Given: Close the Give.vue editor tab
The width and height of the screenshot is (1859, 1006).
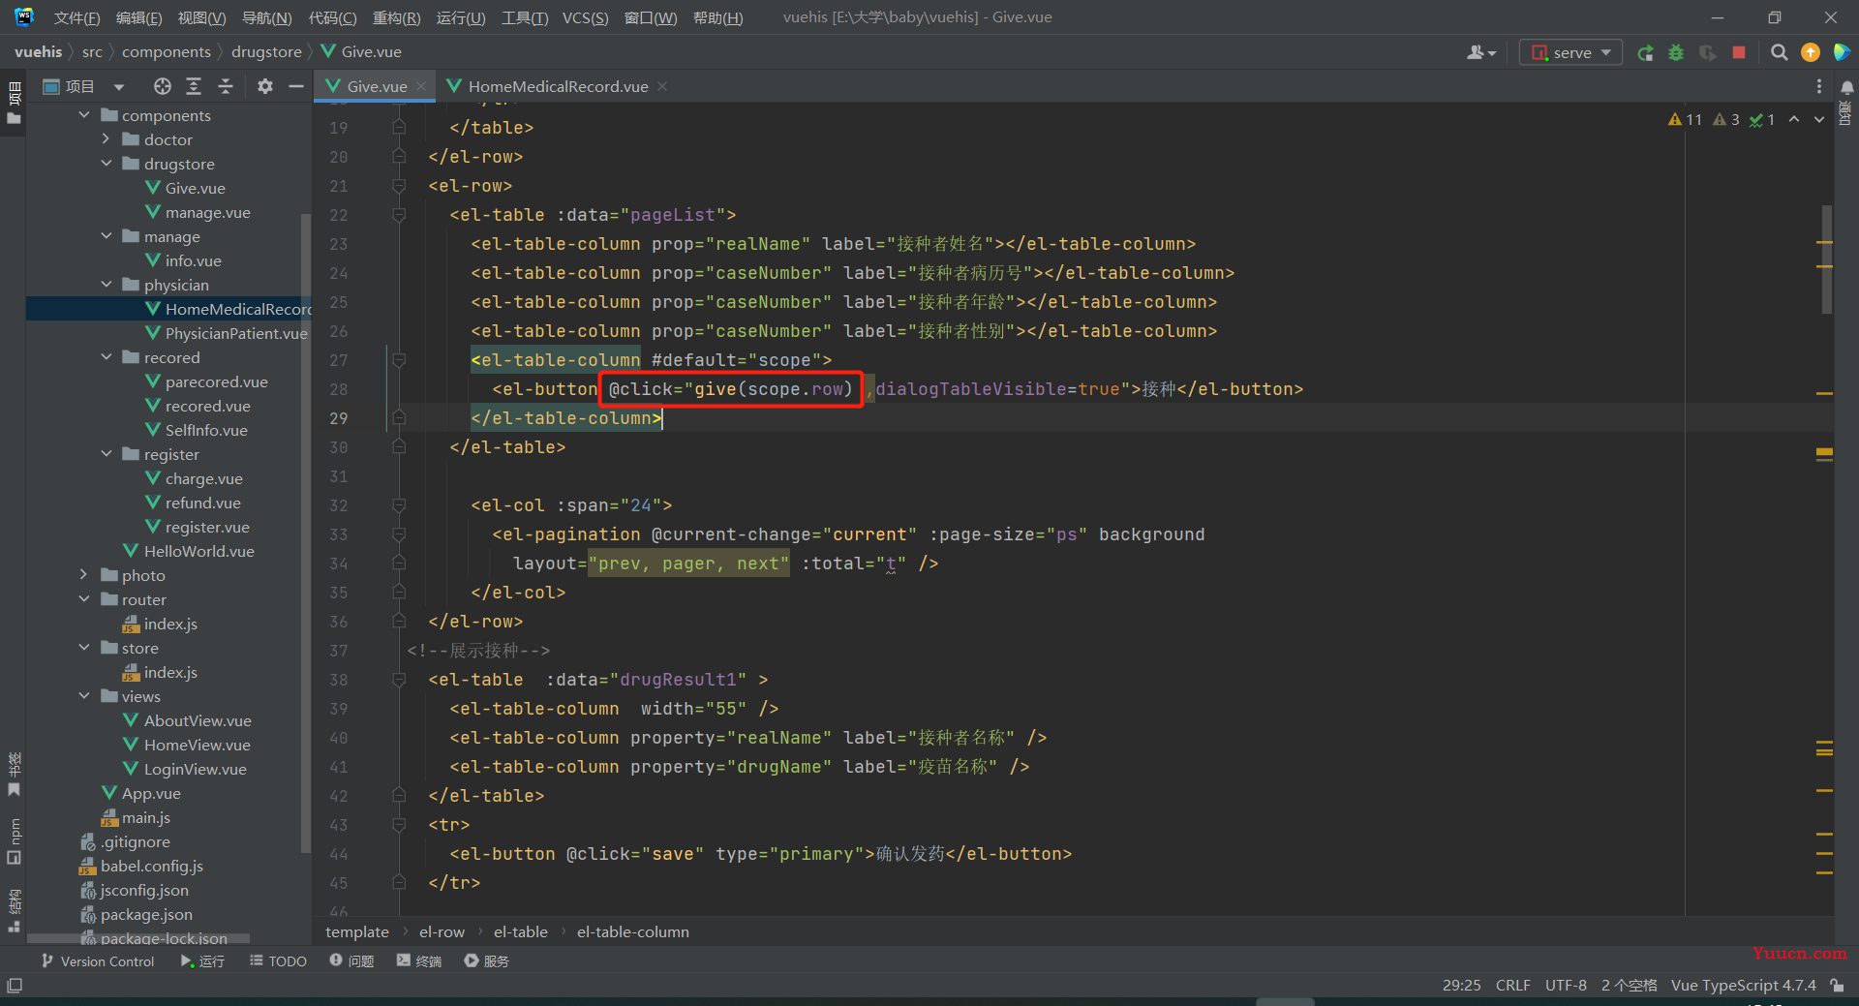Looking at the screenshot, I should pyautogui.click(x=421, y=86).
